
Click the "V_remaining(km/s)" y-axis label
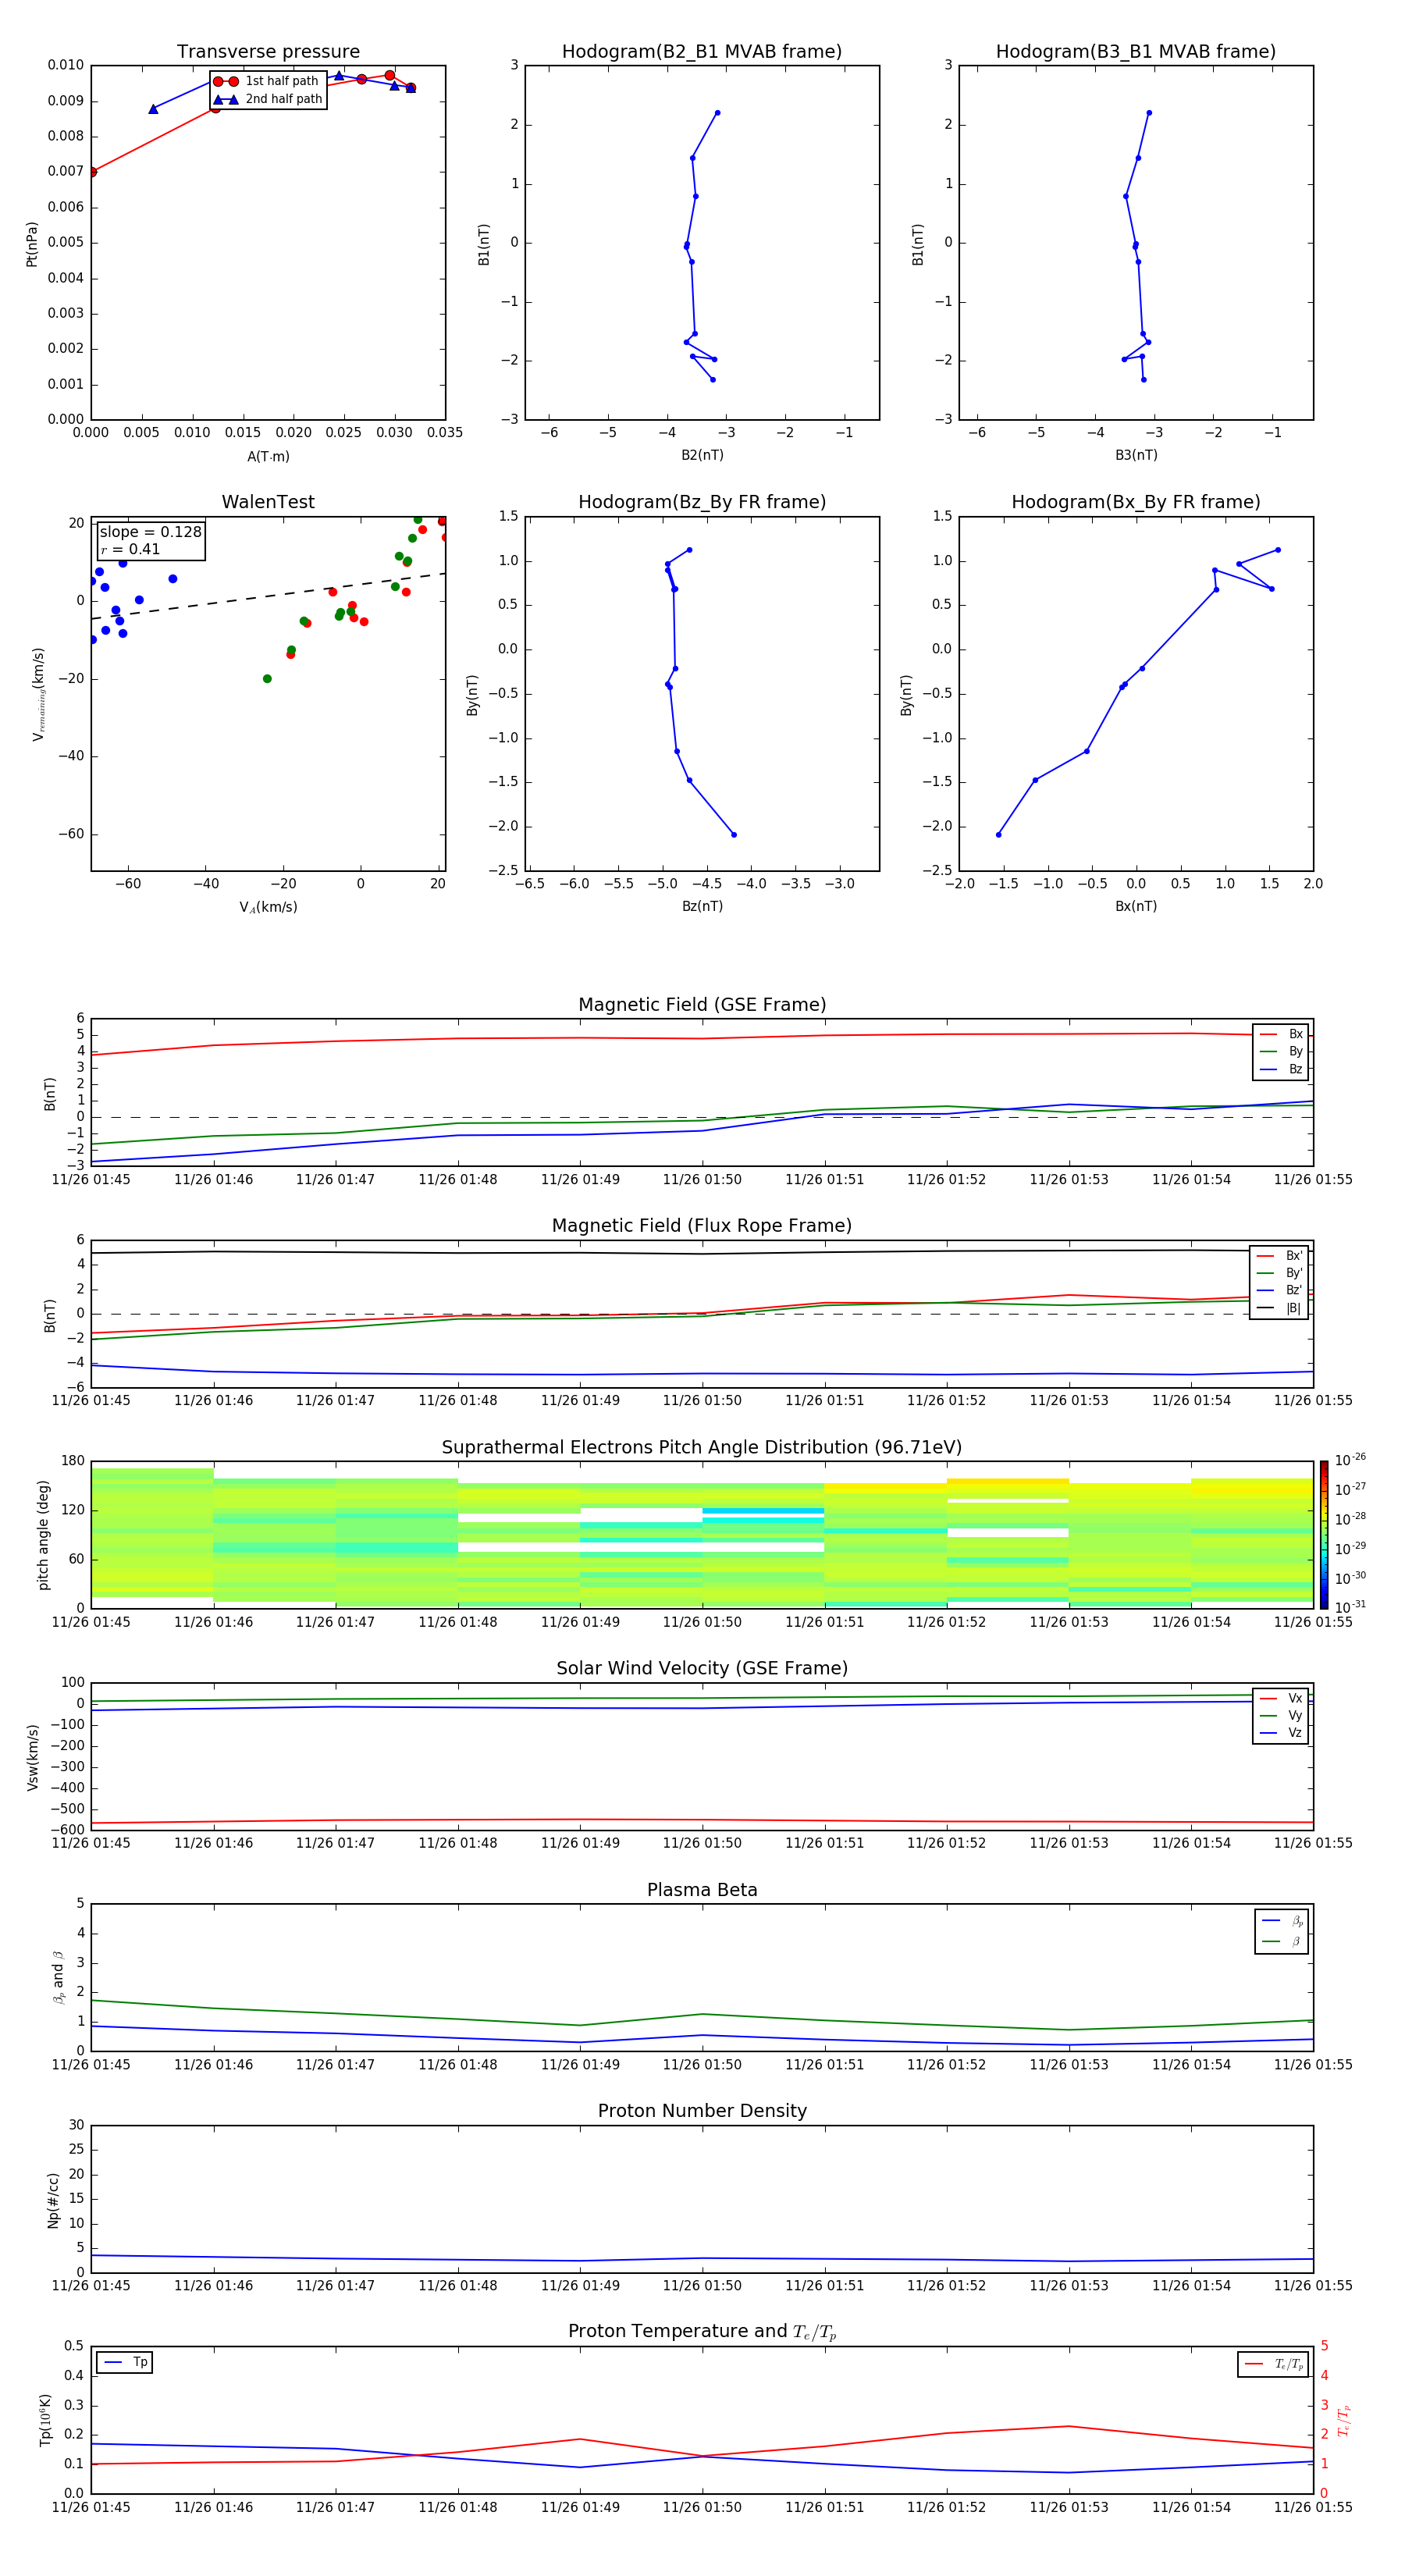click(38, 695)
